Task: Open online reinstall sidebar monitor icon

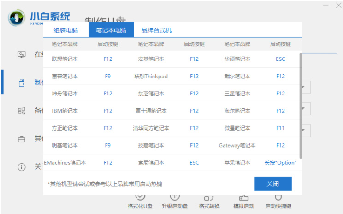Action: (x=21, y=54)
